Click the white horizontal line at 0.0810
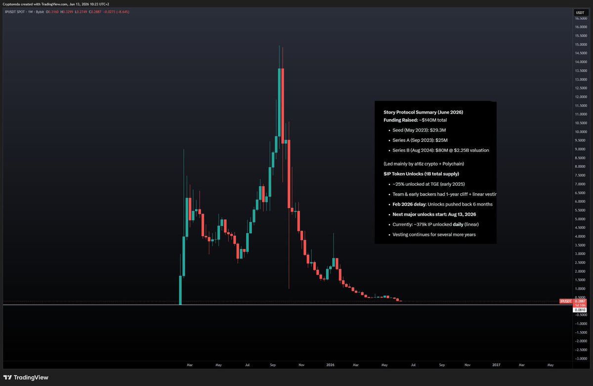The width and height of the screenshot is (593, 386). pos(287,305)
